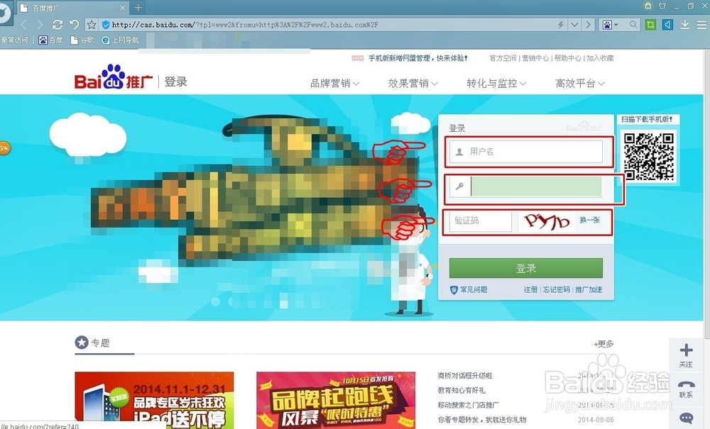Select the search magnifier icon in toolbar
Screen dimensions: 710x429
click(633, 24)
